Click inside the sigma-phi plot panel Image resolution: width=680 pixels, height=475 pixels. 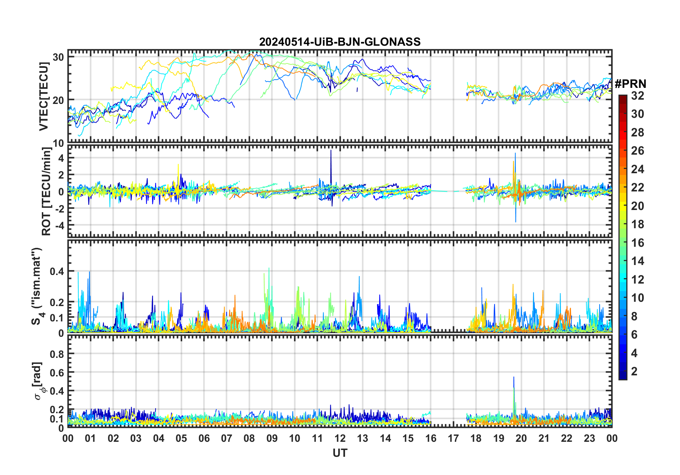pos(340,381)
